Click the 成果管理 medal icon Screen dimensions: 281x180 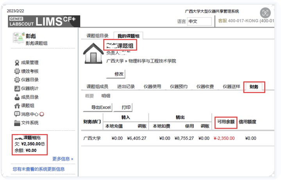tap(17, 63)
